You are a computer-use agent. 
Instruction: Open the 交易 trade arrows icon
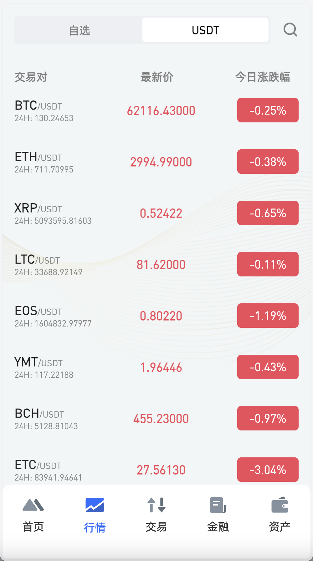(156, 505)
